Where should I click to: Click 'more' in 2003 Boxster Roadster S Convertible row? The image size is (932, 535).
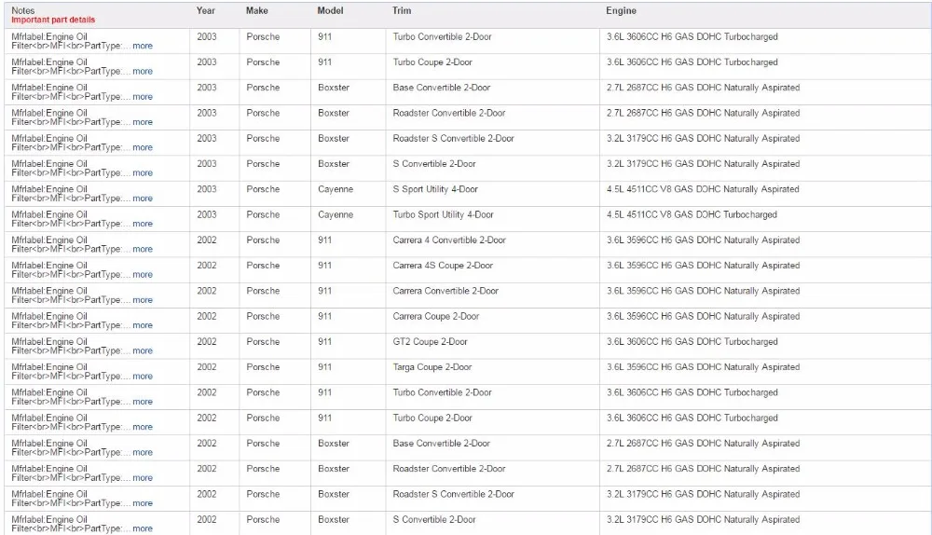(143, 147)
